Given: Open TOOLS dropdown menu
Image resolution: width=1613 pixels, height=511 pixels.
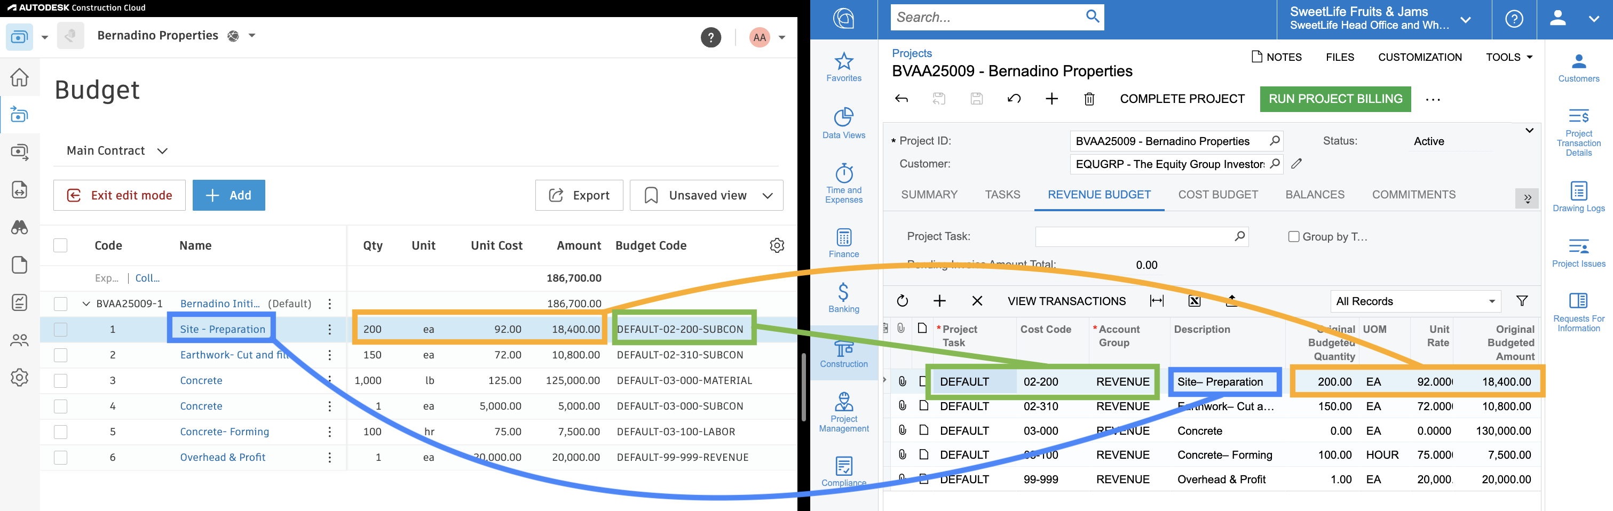Looking at the screenshot, I should point(1508,57).
